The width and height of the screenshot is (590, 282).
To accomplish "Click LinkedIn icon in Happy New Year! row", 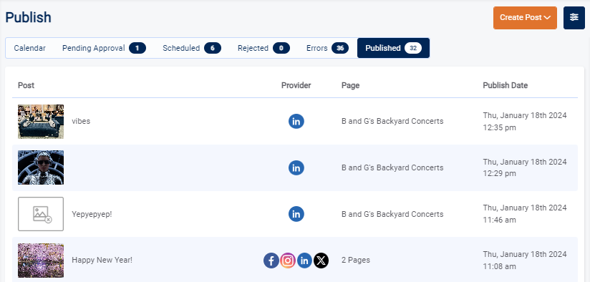I will [x=304, y=261].
